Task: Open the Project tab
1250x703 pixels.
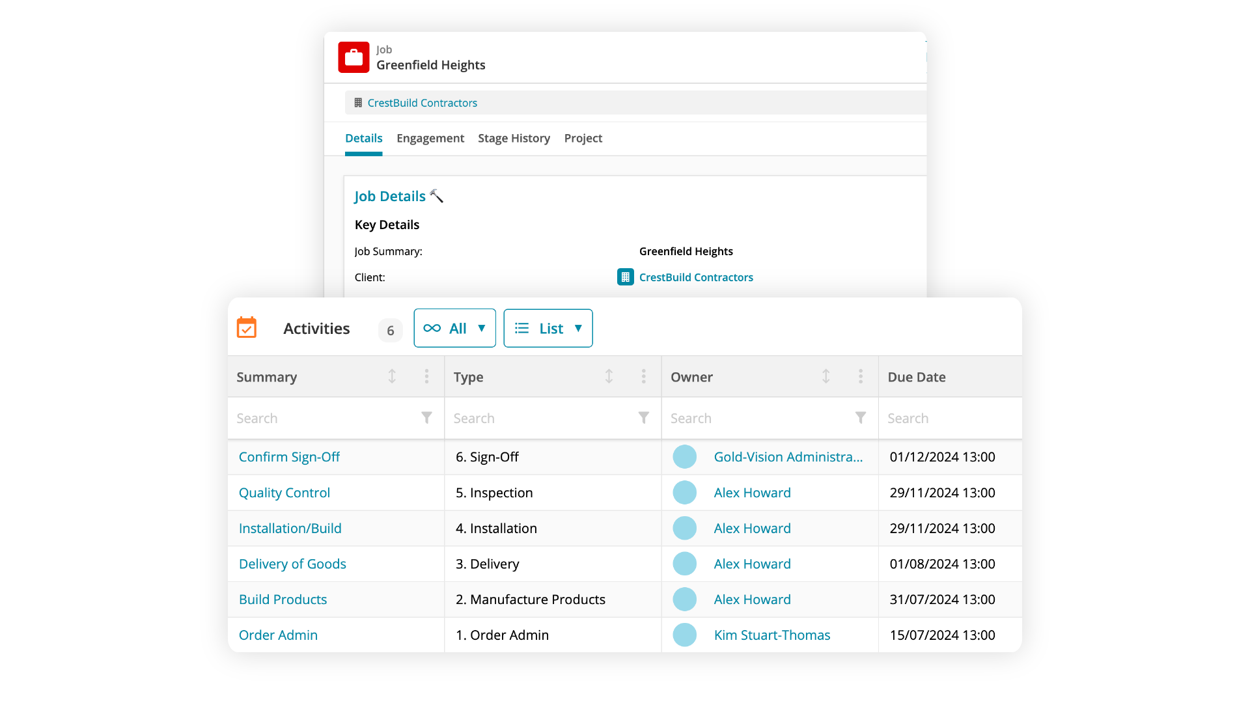Action: (583, 138)
